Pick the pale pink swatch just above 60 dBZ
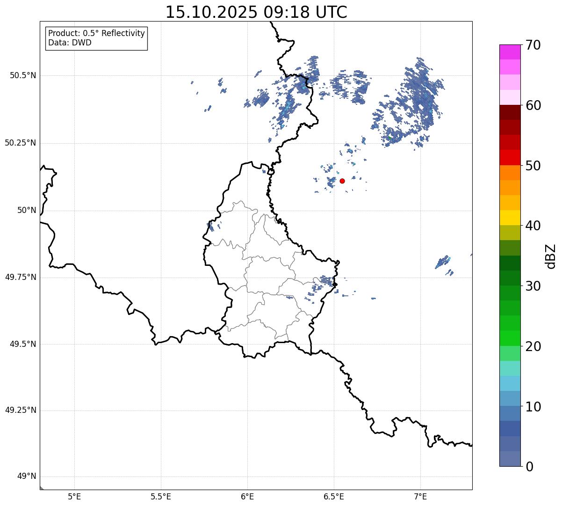This screenshot has width=562, height=506. [510, 97]
